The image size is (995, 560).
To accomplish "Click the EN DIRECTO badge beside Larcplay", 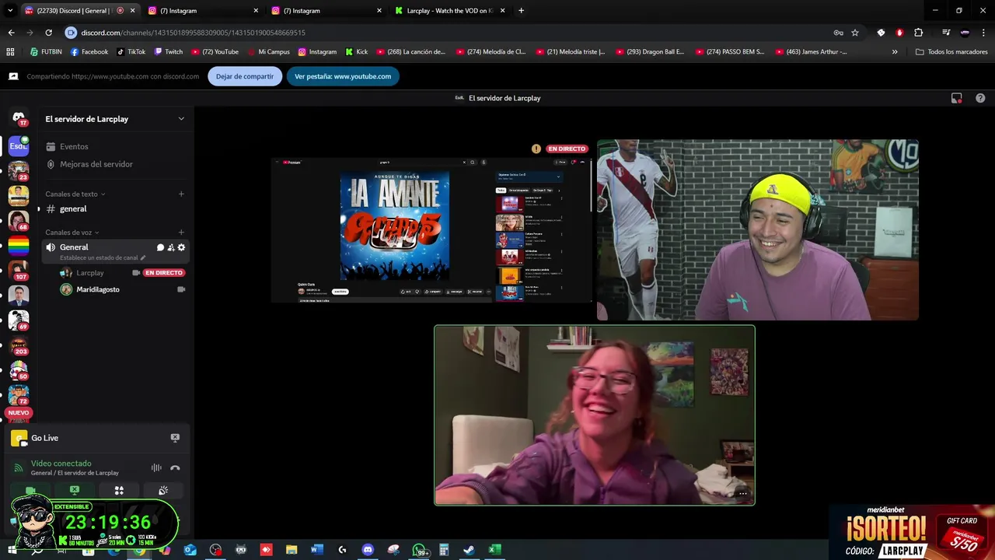I will coord(164,273).
